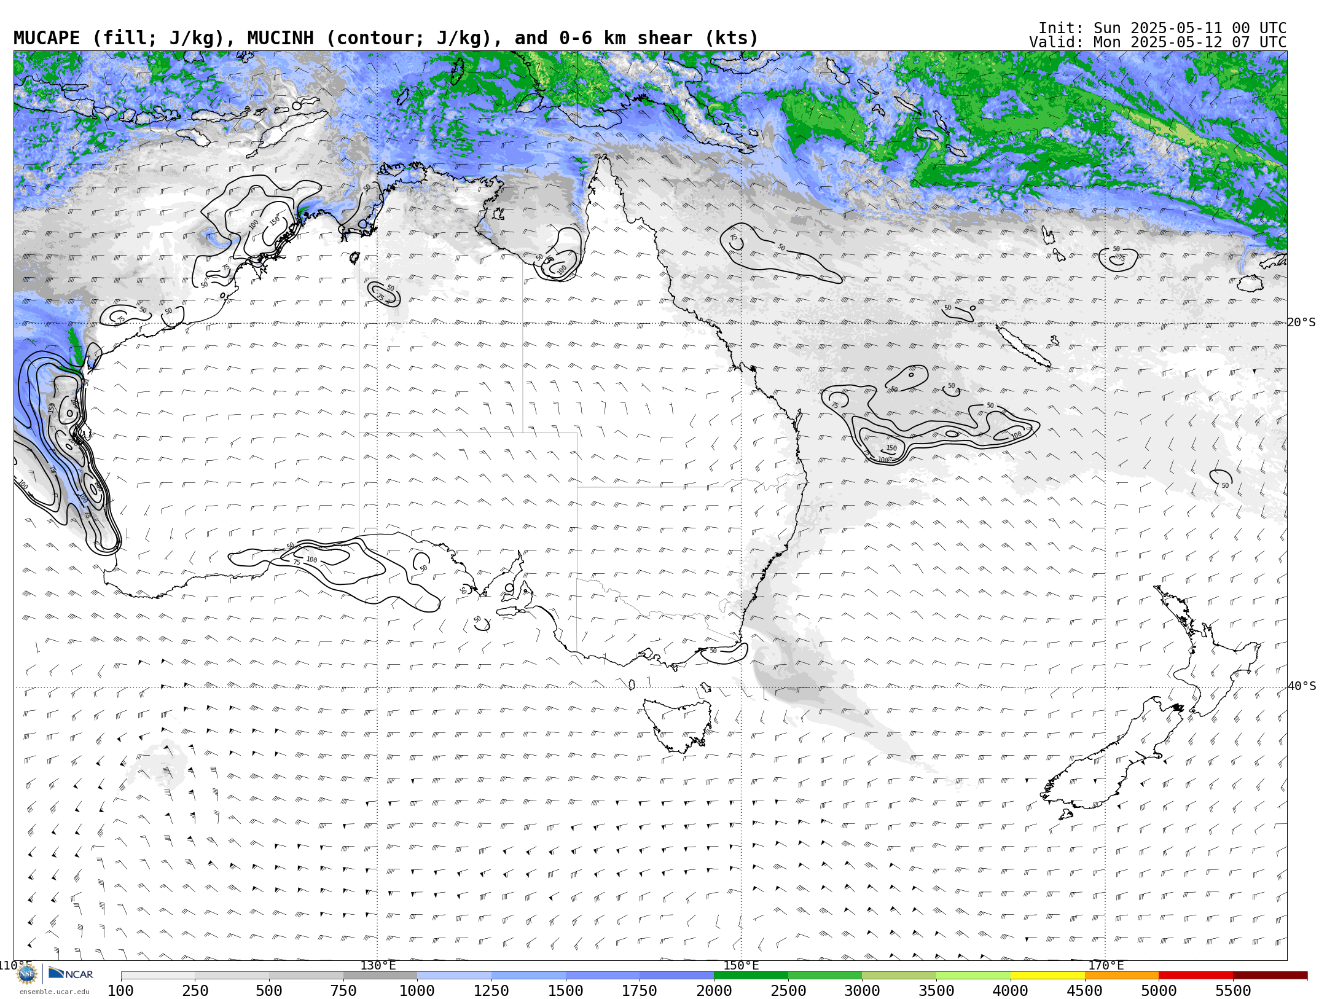
Task: Click the 170°E longitude label
Action: (1106, 965)
